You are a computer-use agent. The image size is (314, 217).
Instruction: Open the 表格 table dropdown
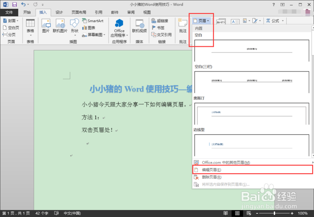[x=30, y=28]
